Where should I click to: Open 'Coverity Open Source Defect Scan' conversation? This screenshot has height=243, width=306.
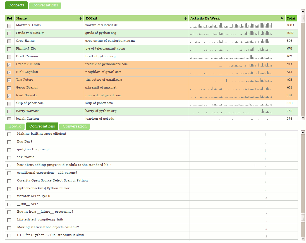[52, 180]
